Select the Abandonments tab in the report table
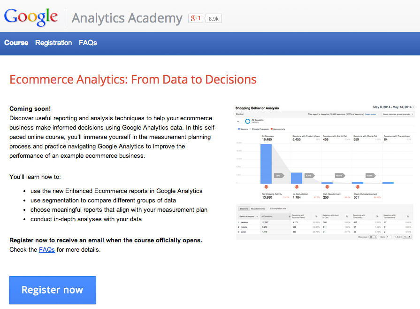The image size is (420, 309). click(x=258, y=209)
